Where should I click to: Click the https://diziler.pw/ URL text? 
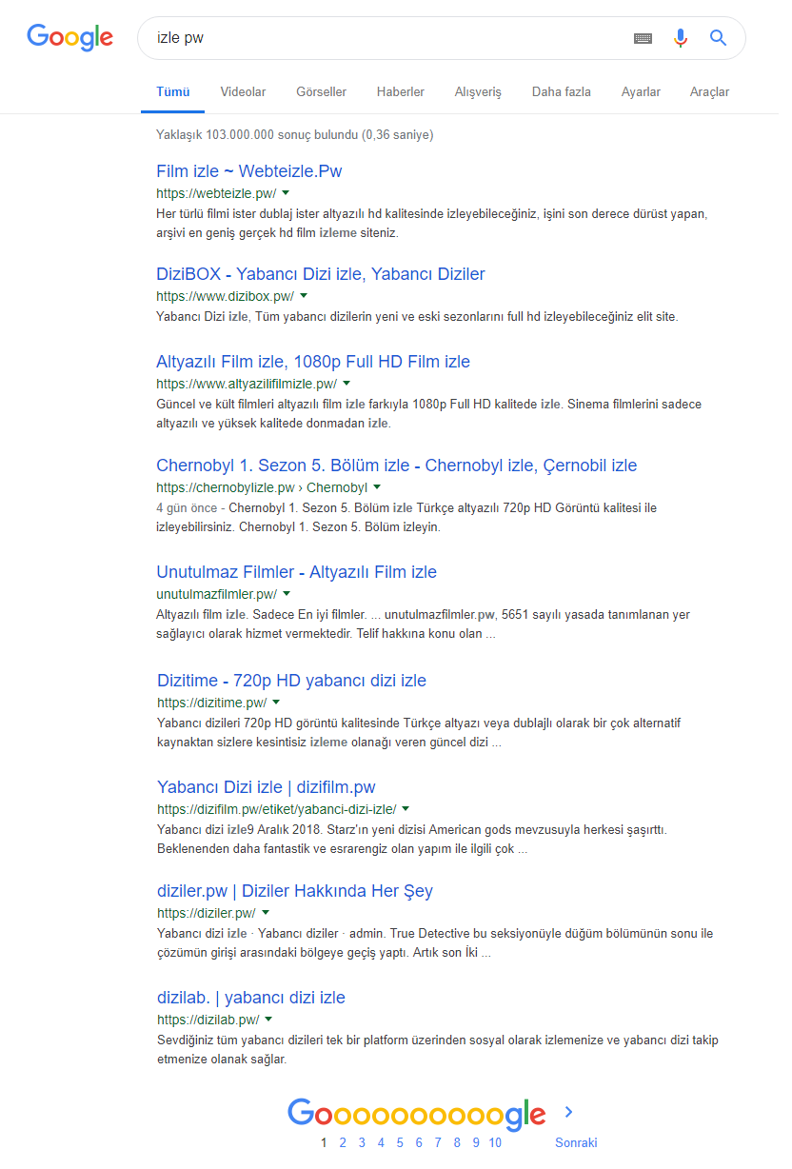pyautogui.click(x=207, y=913)
